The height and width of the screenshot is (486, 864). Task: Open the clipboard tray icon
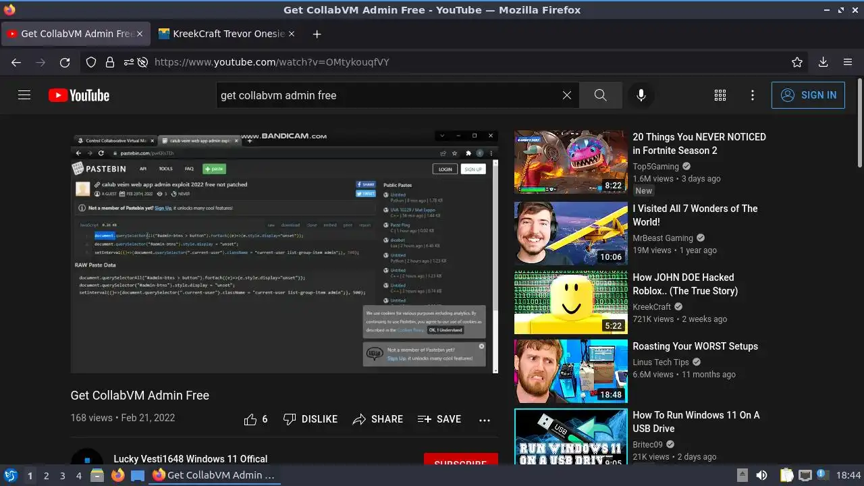point(786,475)
